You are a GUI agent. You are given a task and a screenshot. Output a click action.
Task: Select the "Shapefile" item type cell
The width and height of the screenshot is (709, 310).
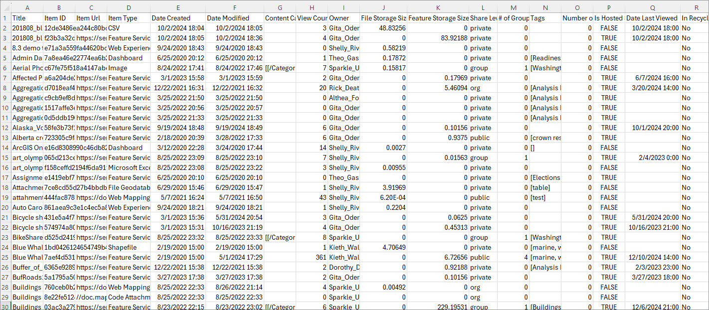(129, 247)
